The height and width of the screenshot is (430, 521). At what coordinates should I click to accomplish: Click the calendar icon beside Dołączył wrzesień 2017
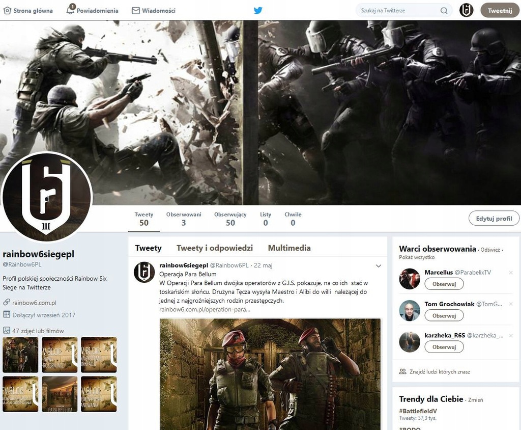pyautogui.click(x=6, y=314)
